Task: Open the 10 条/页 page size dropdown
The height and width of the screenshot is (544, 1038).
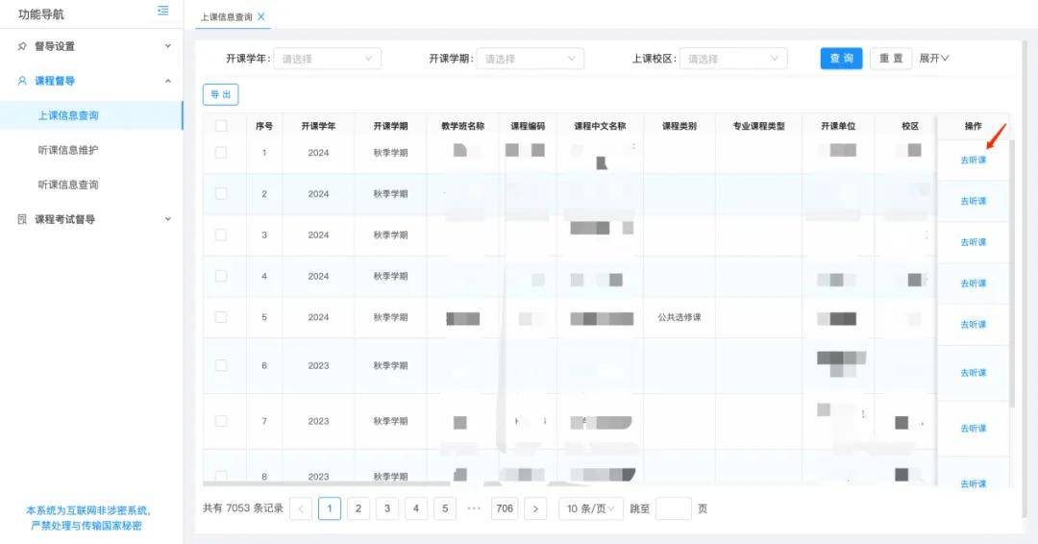Action: tap(590, 508)
